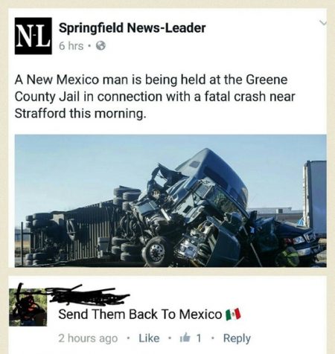The height and width of the screenshot is (354, 335).
Task: Open the crash photo of the wrecked truck cab
Action: (x=170, y=201)
